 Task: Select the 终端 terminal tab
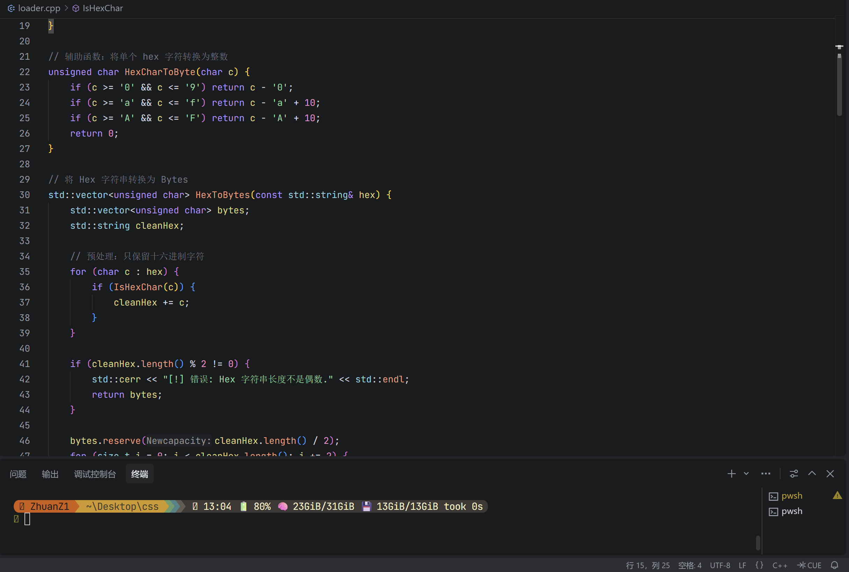coord(139,474)
